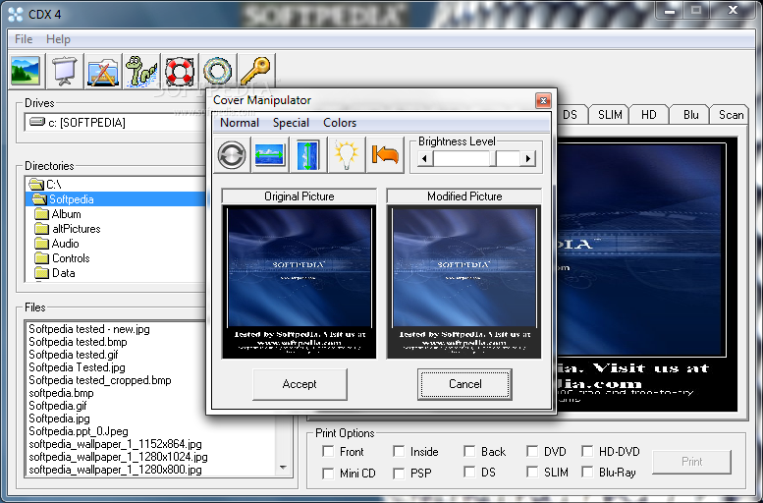Click the golden key toolbar icon

[255, 71]
